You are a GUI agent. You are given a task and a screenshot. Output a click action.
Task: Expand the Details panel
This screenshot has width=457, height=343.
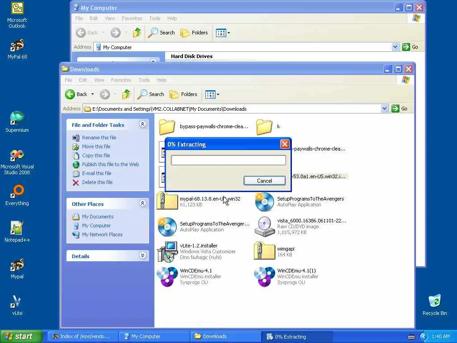142,255
